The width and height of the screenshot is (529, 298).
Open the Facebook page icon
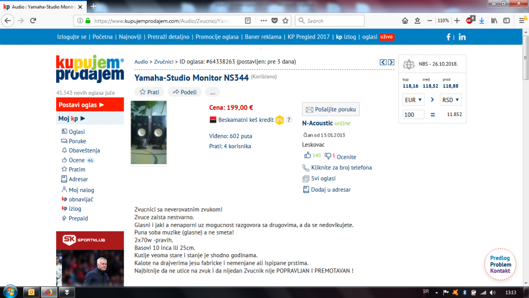(x=449, y=37)
